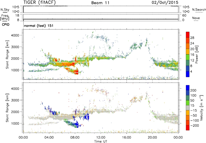Click Slant Range label of velocity panel
The width and height of the screenshot is (206, 143).
click(x=7, y=108)
